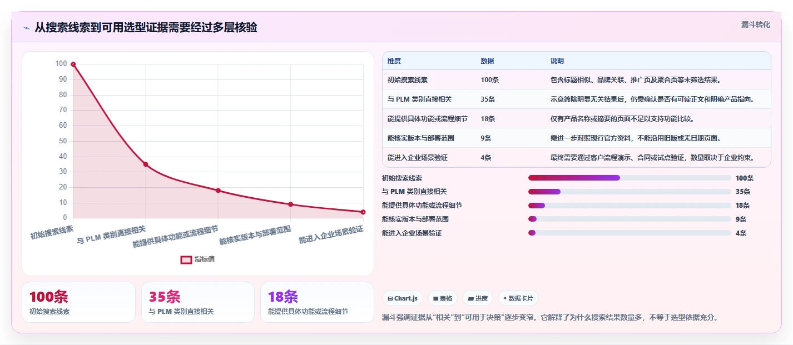The width and height of the screenshot is (793, 345).
Task: Click x-axis label 能核实版本与部署范围
Action: point(255,235)
